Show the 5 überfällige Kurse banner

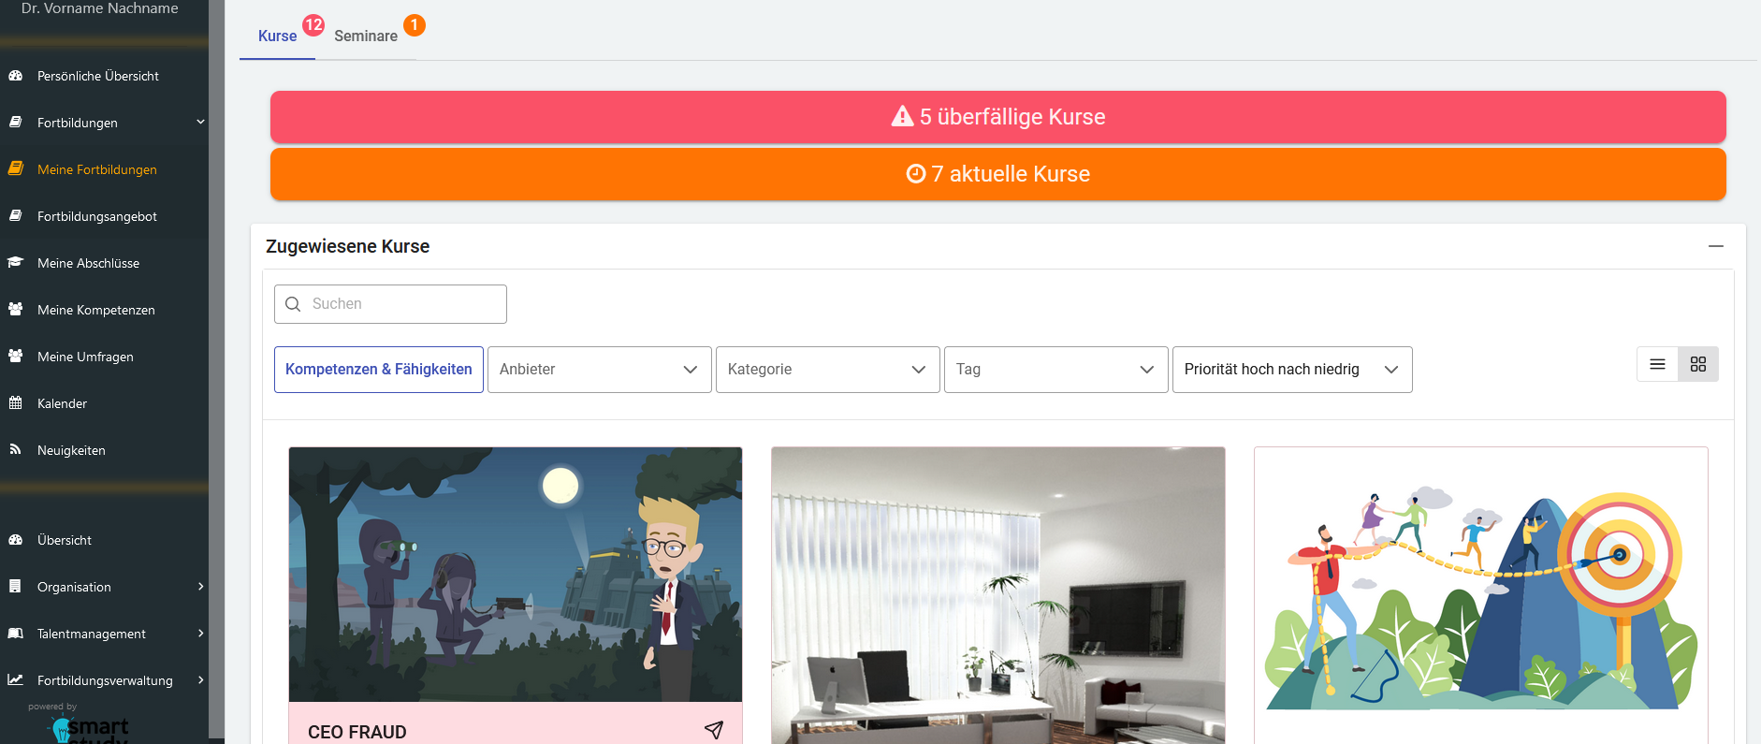point(997,117)
